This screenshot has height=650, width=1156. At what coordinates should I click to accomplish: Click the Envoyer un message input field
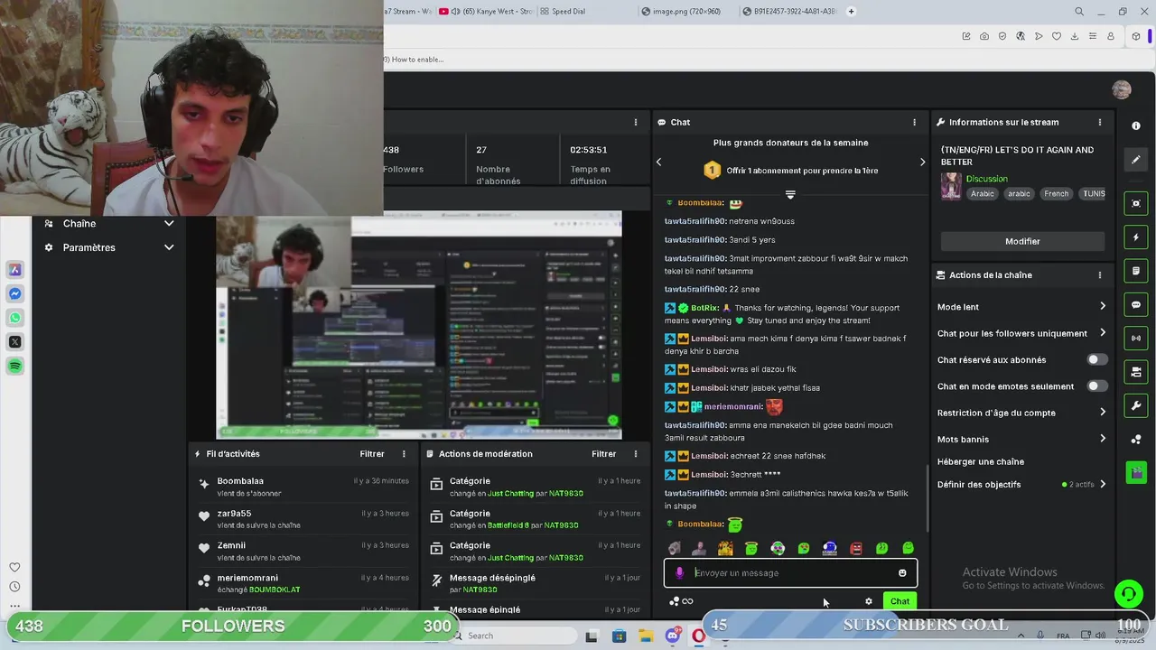(x=790, y=572)
